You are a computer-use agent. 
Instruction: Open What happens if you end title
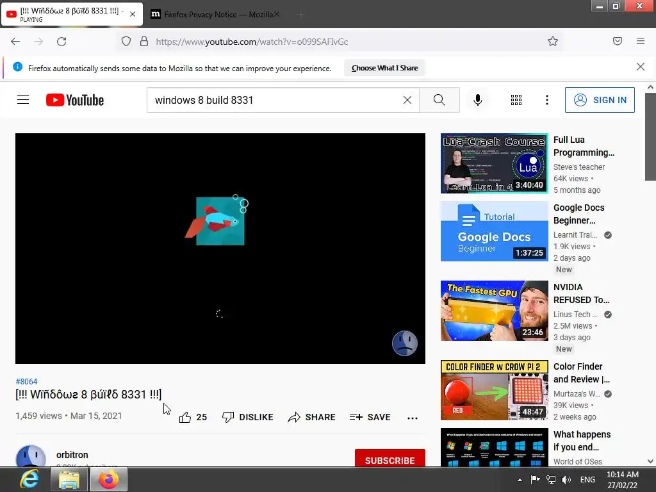(x=582, y=441)
